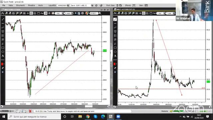Select Fibonacci retracement tool in left chart sidebar
The image size is (213, 120).
coord(3,32)
